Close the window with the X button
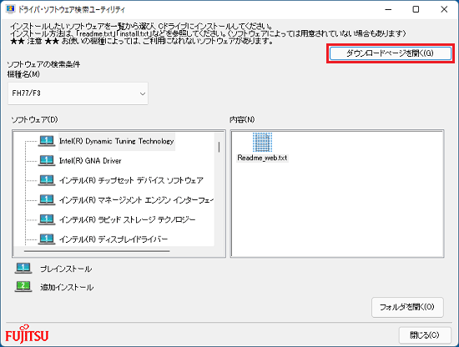Screen dimensions: 459x347 tap(444, 9)
